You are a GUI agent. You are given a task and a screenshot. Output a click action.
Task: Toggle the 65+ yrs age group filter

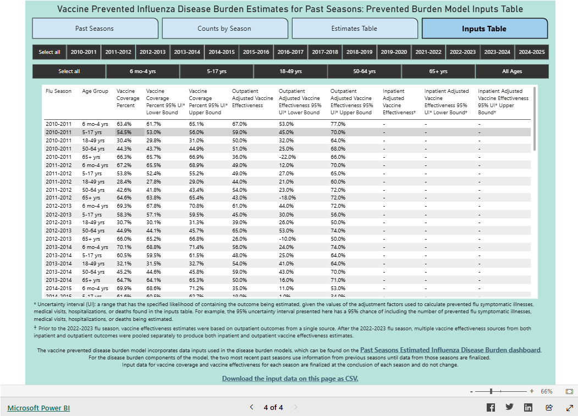(437, 71)
